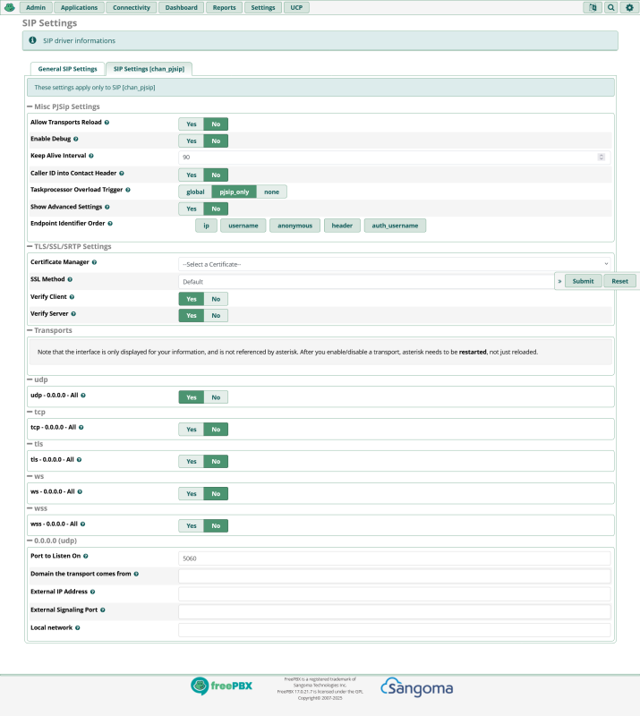Click the language translation icon in the top bar
The image size is (640, 716).
(592, 7)
